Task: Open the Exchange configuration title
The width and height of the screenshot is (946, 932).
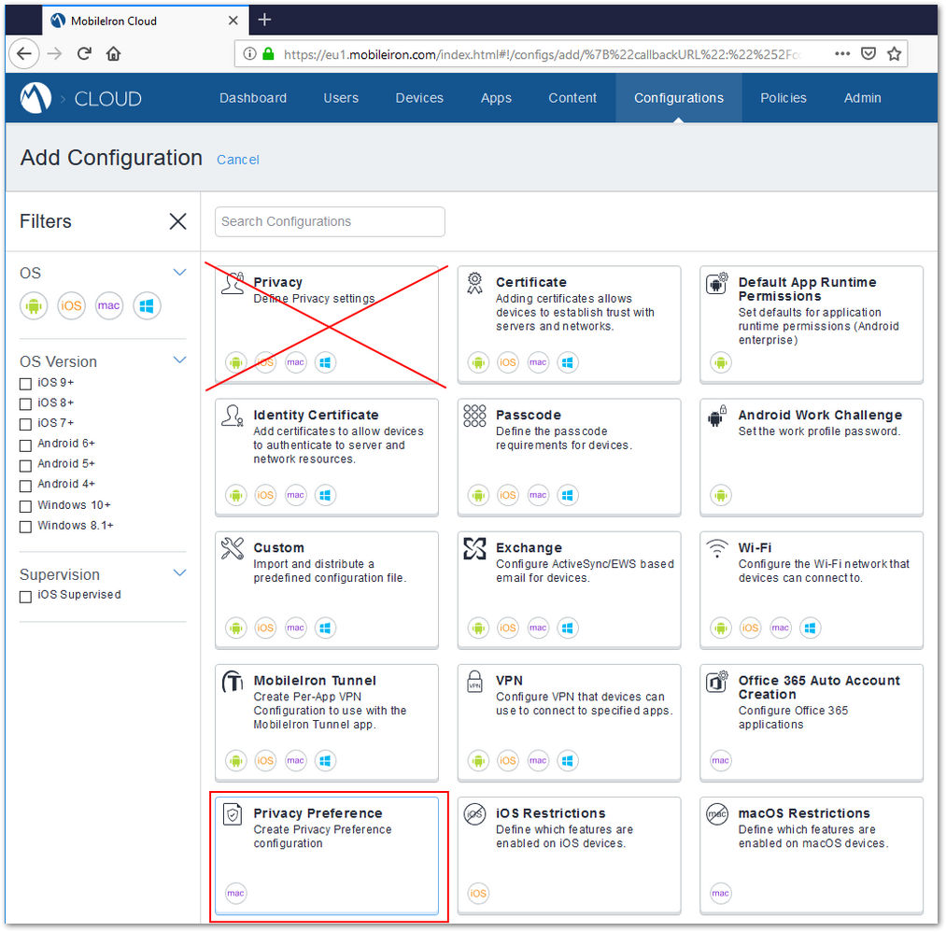Action: (529, 548)
